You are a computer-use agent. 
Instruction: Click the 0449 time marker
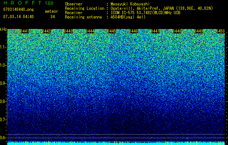(199, 31)
